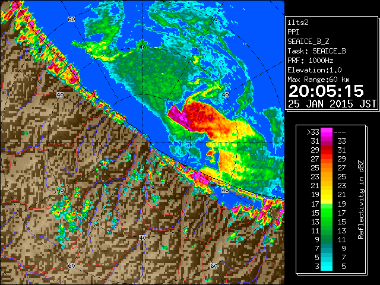Viewport: 380px width, 285px height.
Task: Pick the dark magenta 31–33 dBZ color band
Action: point(327,141)
